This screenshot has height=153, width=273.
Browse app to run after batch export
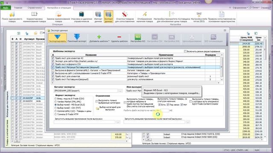pos(188,122)
